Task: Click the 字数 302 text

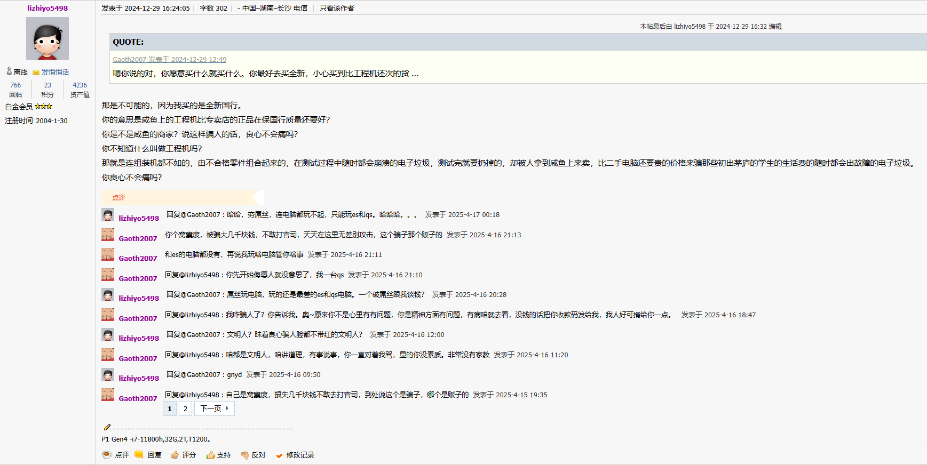Action: (213, 8)
